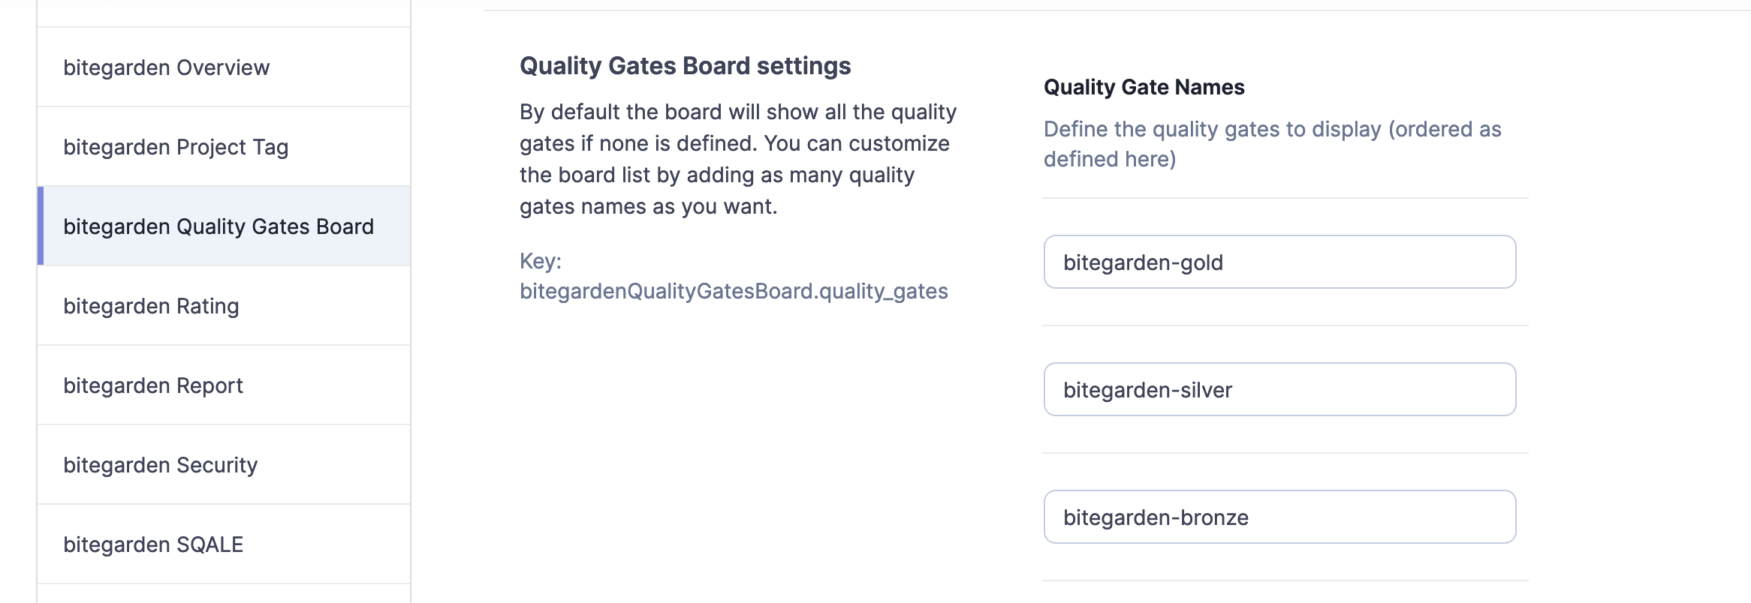
Task: Click the bitegardenQualityGatesBoard.quality_gates key text
Action: tap(733, 291)
